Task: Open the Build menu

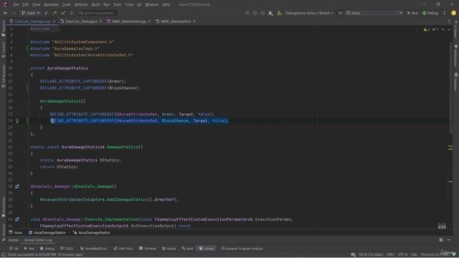Action: 95,4
